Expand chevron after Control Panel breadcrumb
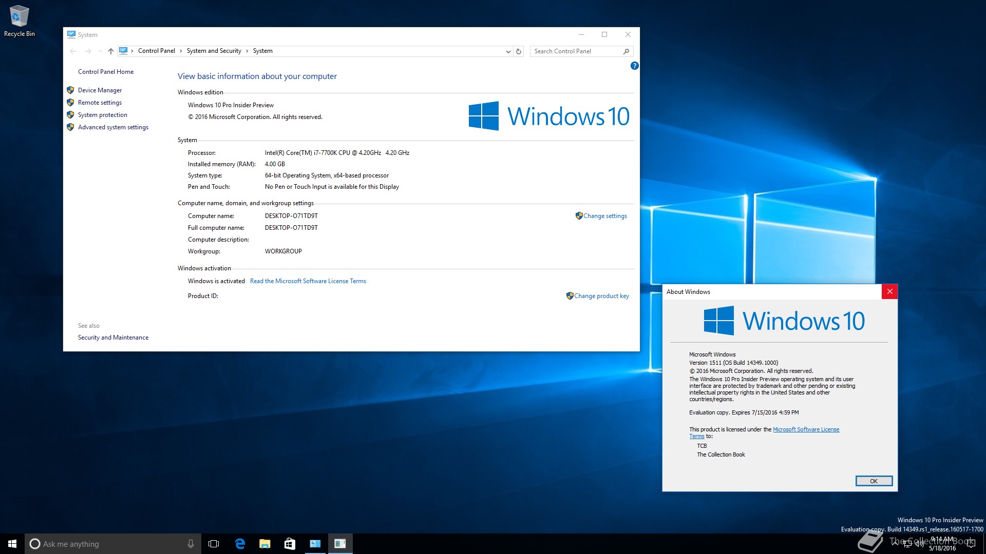The width and height of the screenshot is (986, 554). [x=181, y=51]
